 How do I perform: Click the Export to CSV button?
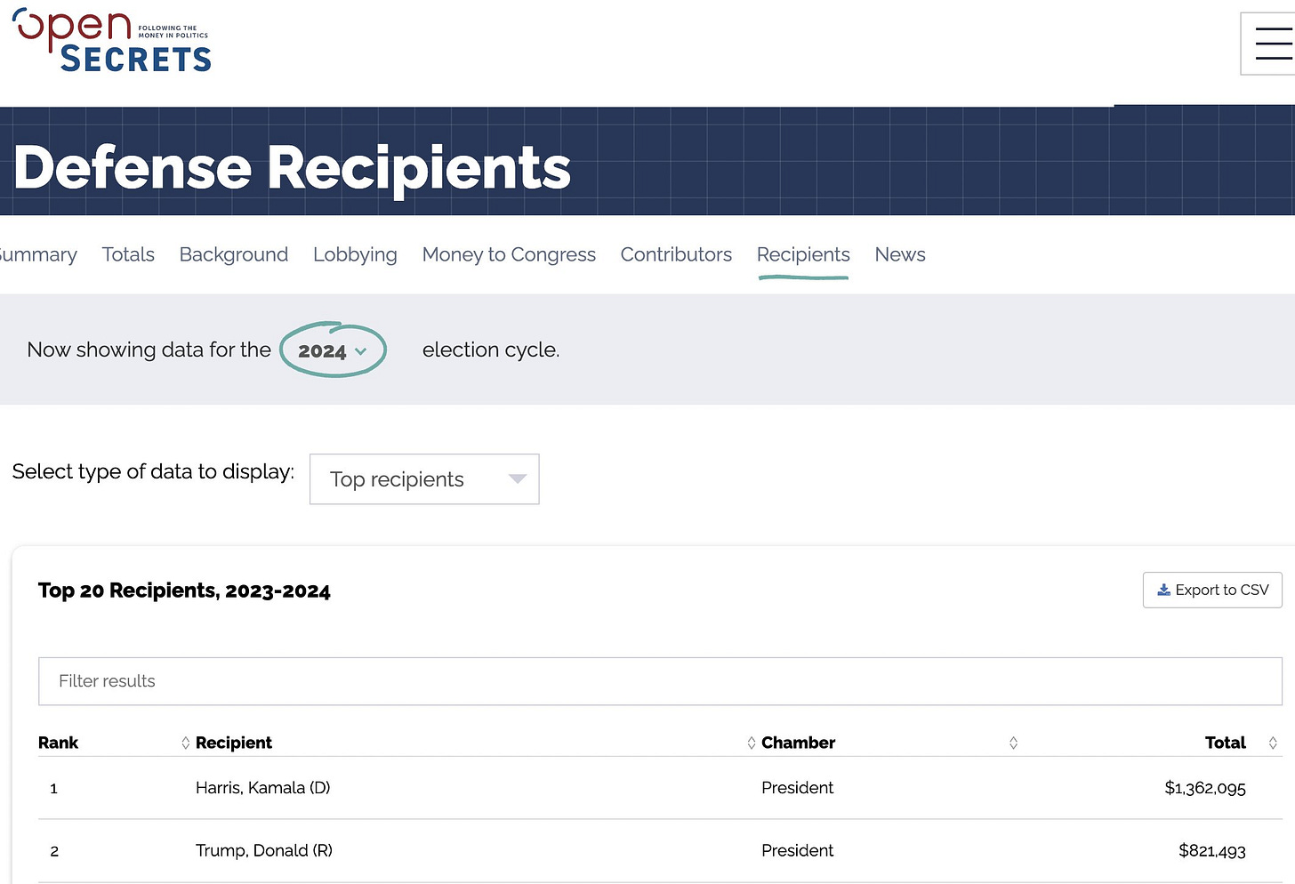coord(1212,590)
